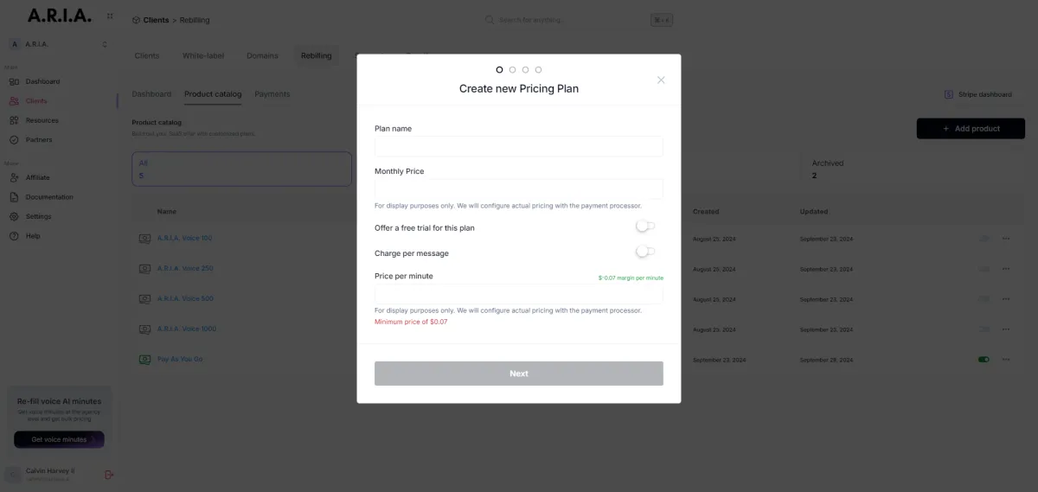Switch to the Payments tab
Screen dimensions: 1038x492
point(272,94)
